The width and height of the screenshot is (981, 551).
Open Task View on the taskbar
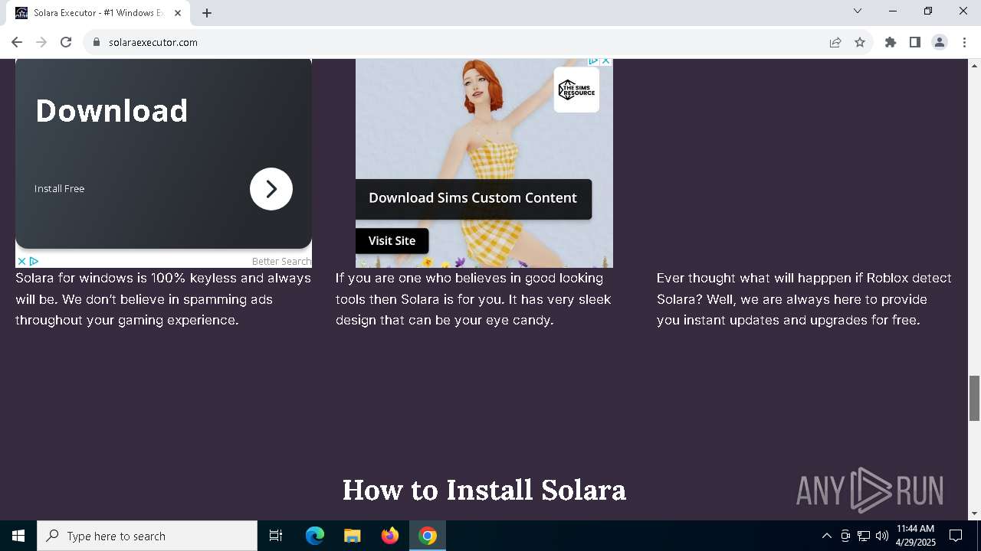[276, 536]
